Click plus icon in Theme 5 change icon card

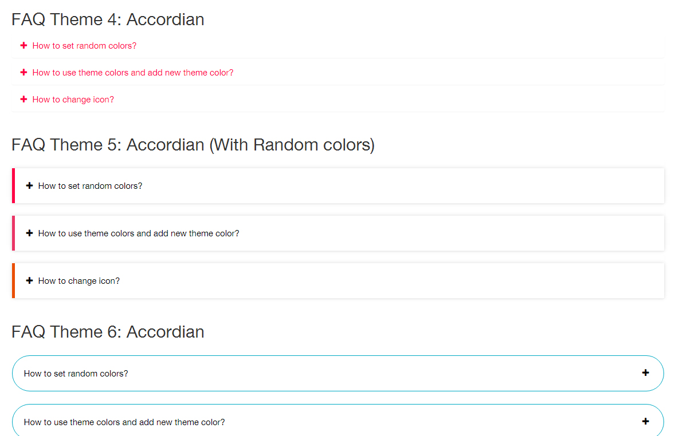coord(30,280)
